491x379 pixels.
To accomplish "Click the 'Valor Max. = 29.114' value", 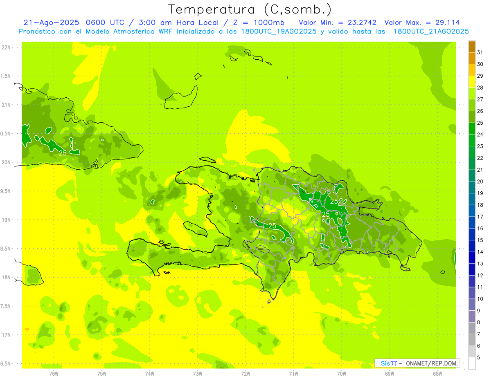I will tap(422, 22).
